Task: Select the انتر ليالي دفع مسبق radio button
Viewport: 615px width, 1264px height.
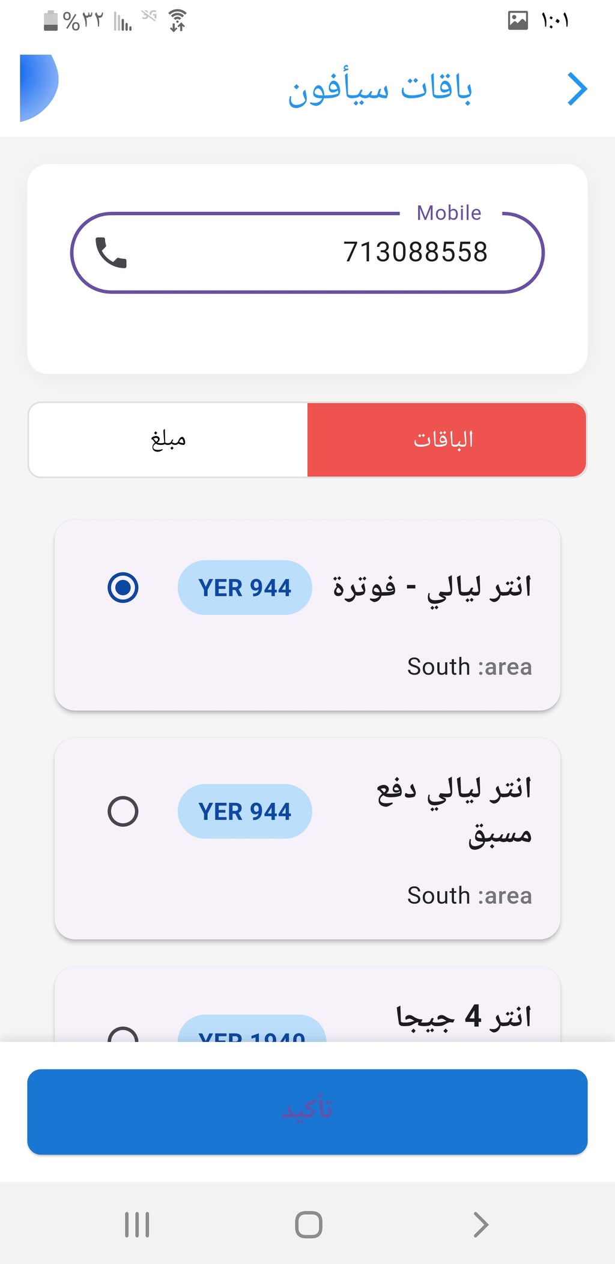Action: [x=123, y=811]
